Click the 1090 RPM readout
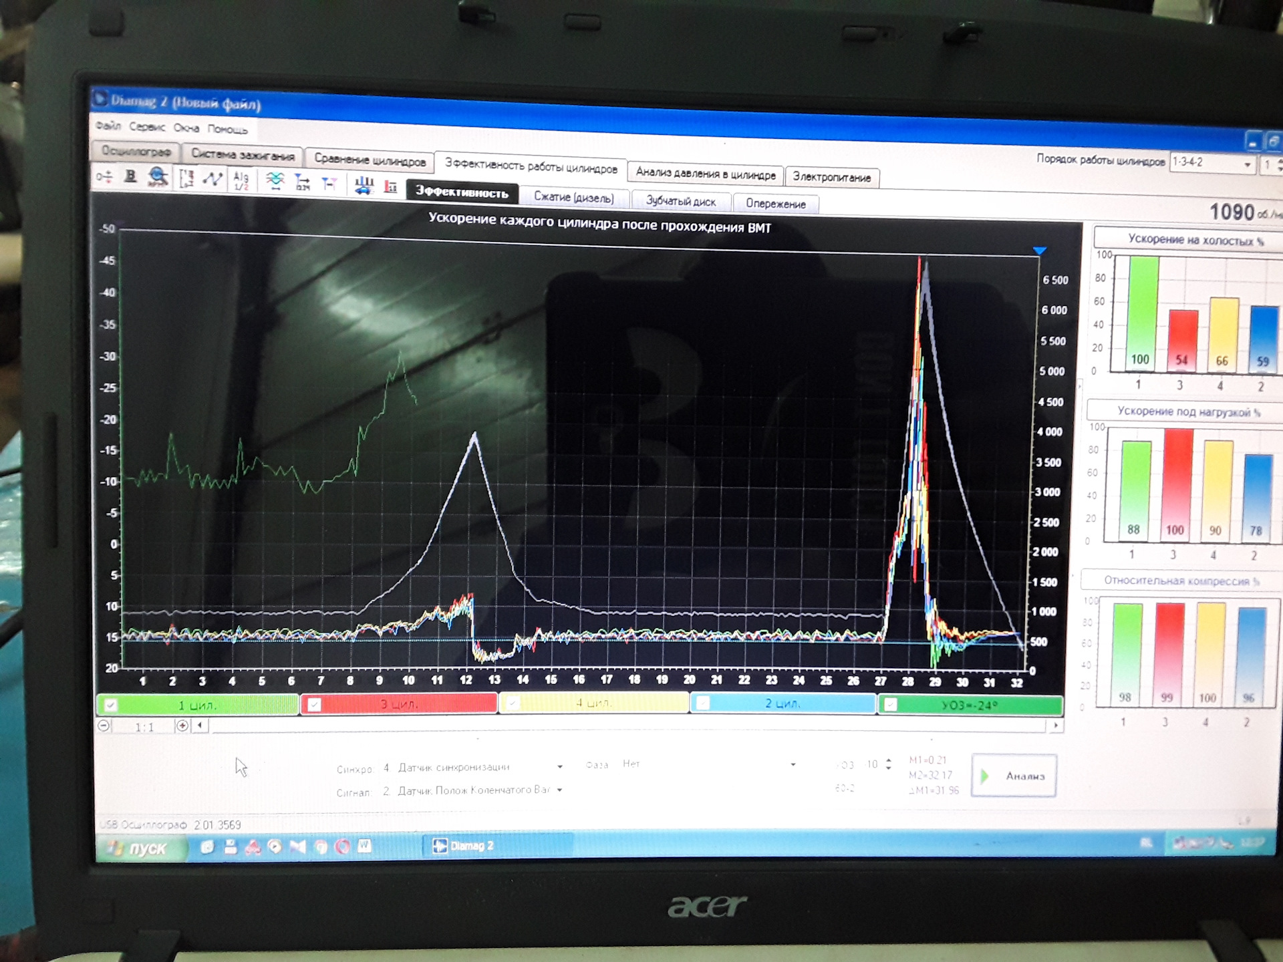The image size is (1283, 962). (x=1232, y=212)
